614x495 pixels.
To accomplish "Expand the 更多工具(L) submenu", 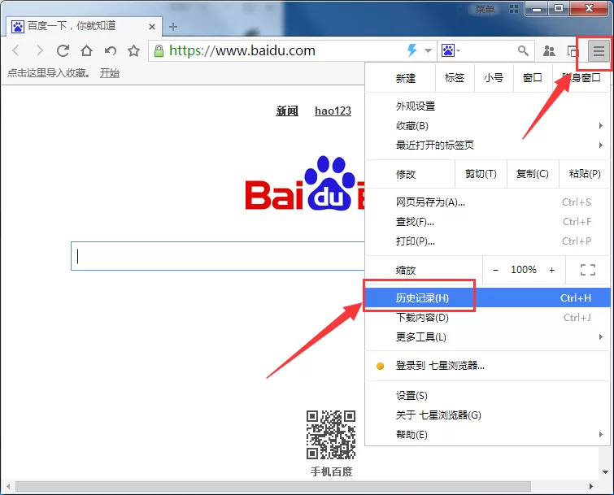I will coord(487,337).
